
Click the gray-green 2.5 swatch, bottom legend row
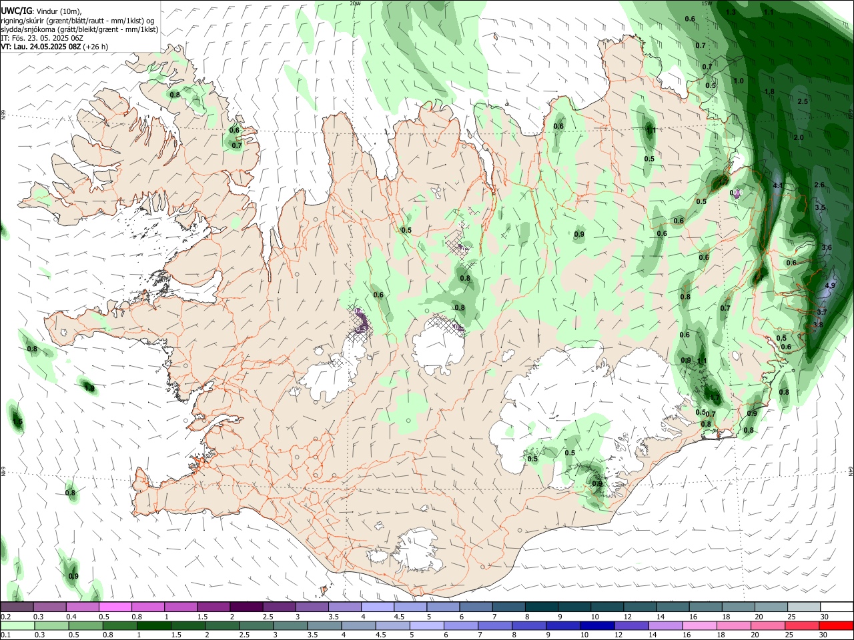(256, 625)
